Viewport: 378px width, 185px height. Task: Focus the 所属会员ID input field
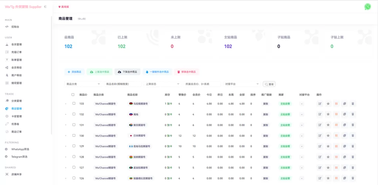(x=202, y=84)
